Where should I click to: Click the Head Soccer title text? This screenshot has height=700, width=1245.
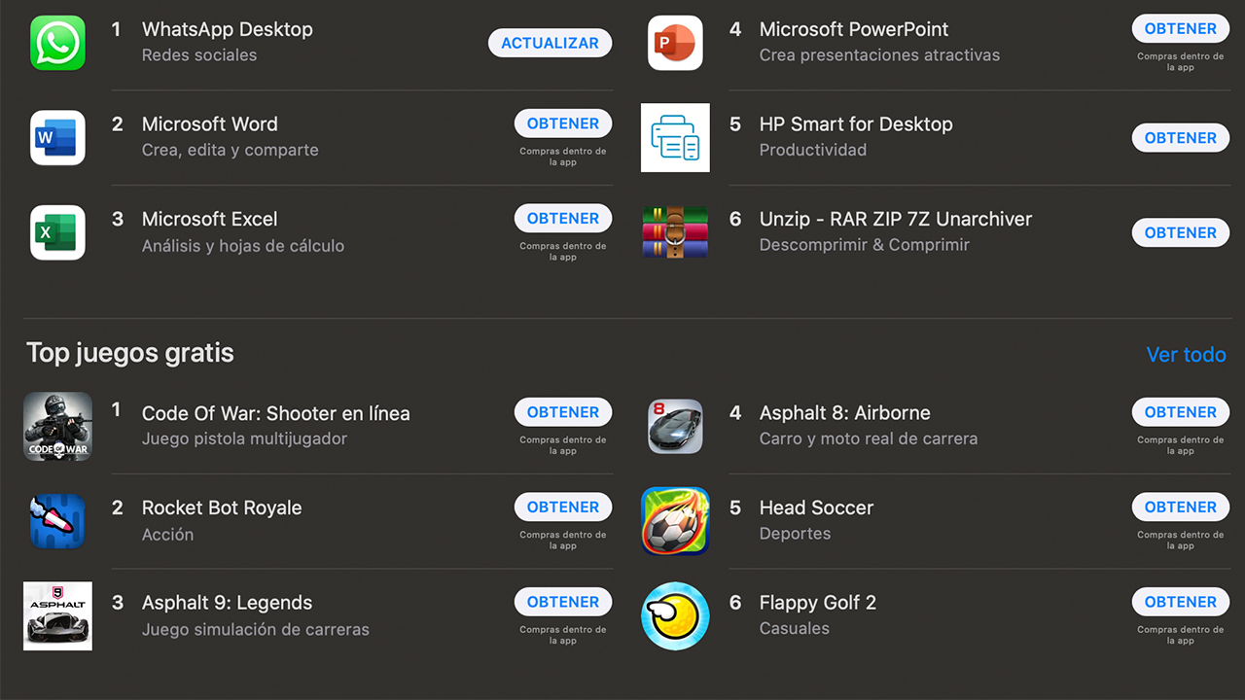pyautogui.click(x=816, y=507)
